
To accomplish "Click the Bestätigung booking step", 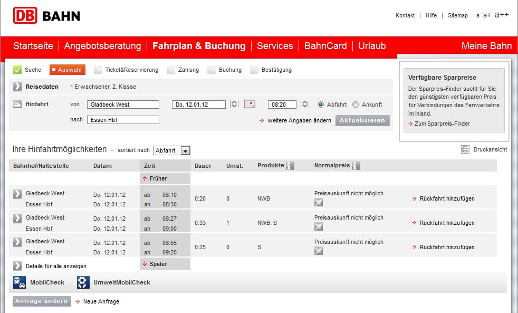I will 271,70.
